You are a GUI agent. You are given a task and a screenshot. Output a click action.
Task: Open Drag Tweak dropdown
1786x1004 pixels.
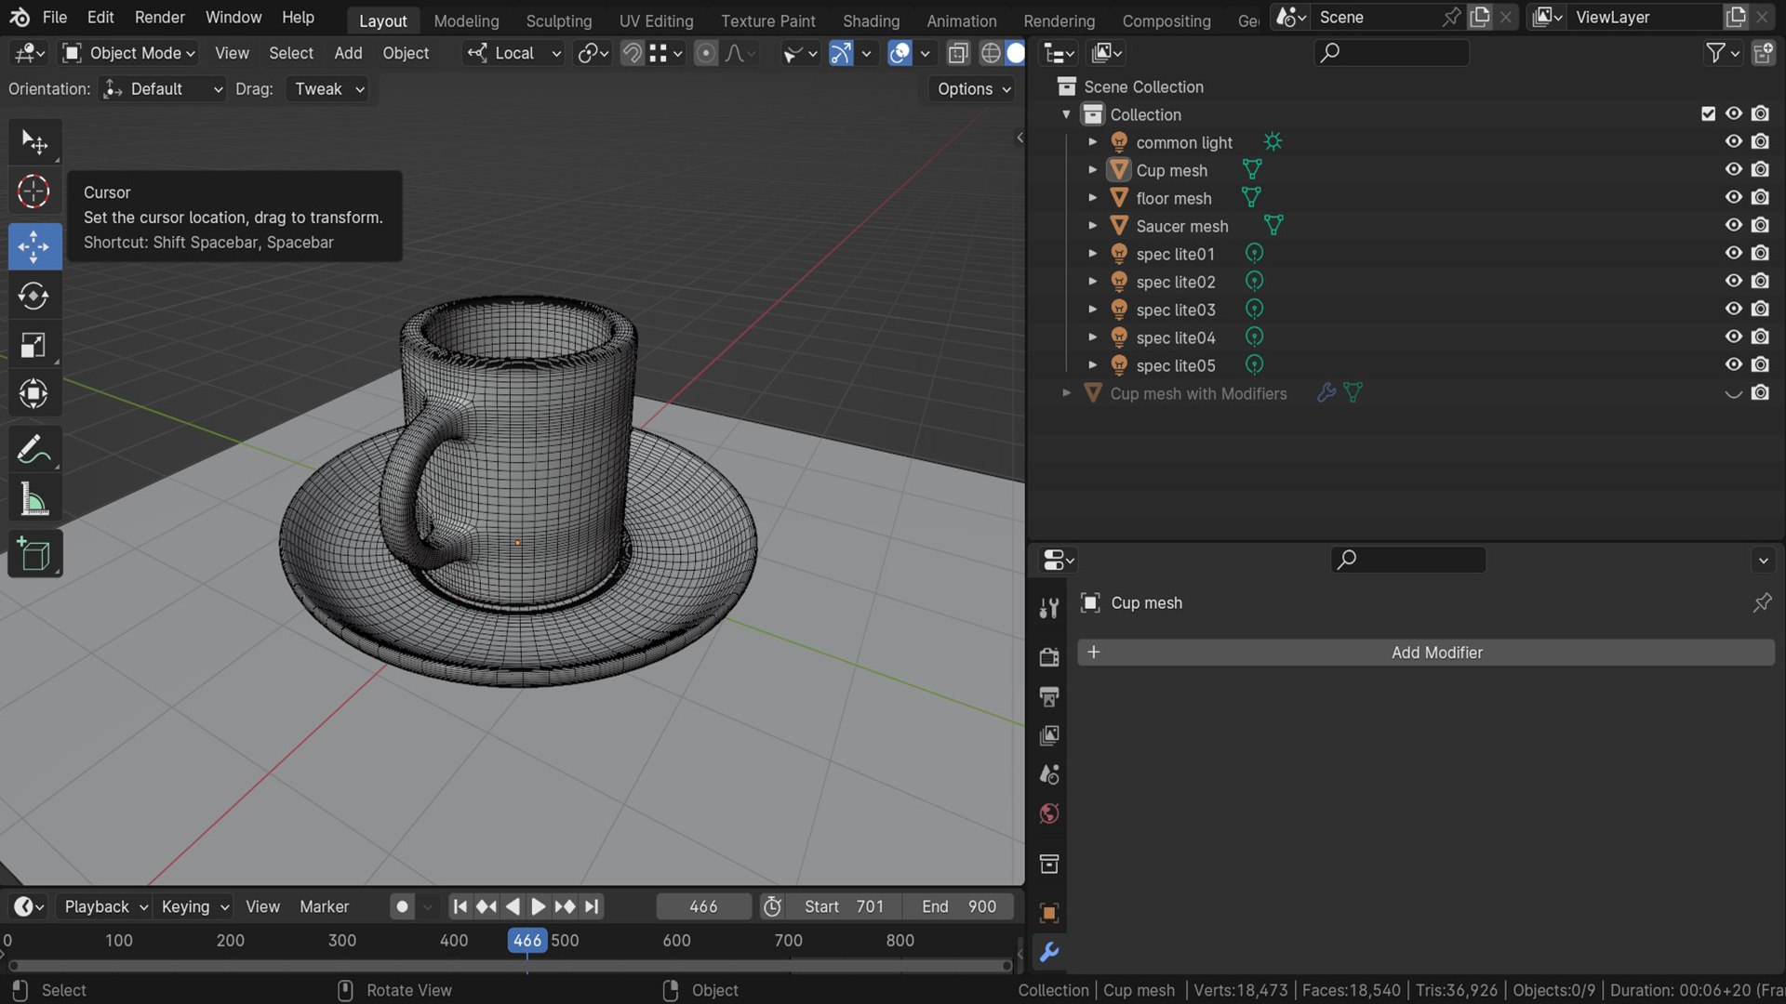327,89
